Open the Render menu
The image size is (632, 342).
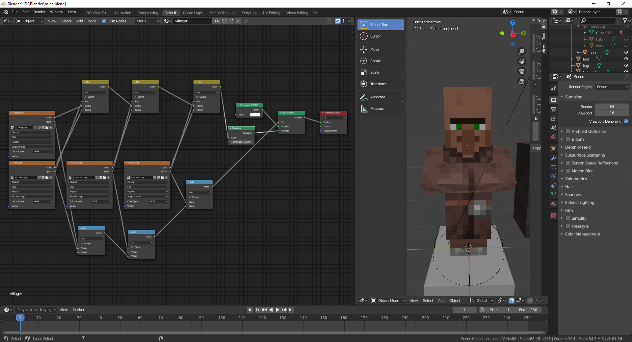tap(39, 12)
